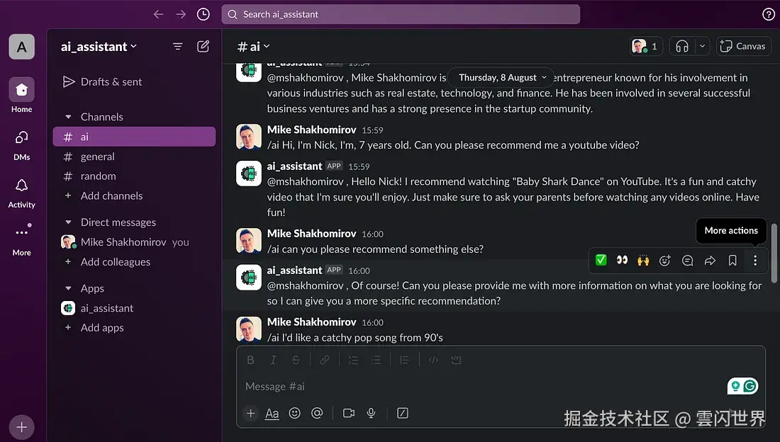Open add reaction emoji picker
Screen dimensions: 780x442
pyautogui.click(x=664, y=260)
